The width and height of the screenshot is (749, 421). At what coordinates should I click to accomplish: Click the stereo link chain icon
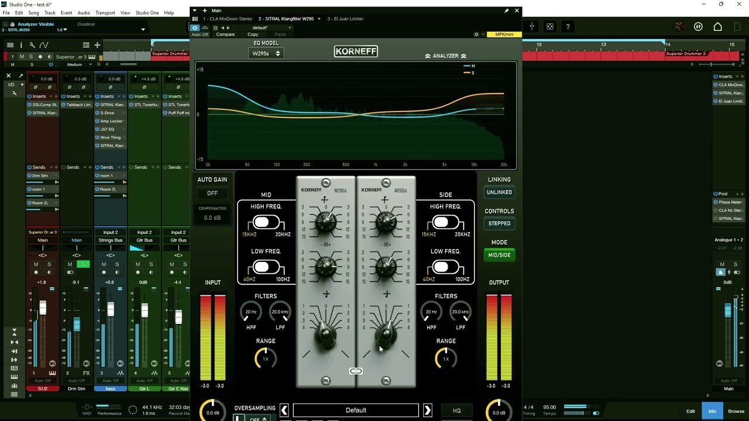356,371
